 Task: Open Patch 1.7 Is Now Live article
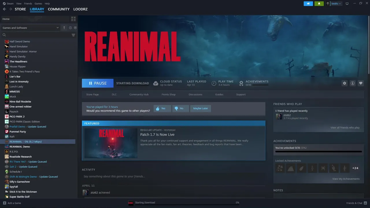[157, 135]
